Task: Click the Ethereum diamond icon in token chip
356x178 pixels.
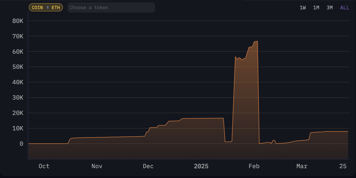Action: tap(48, 8)
